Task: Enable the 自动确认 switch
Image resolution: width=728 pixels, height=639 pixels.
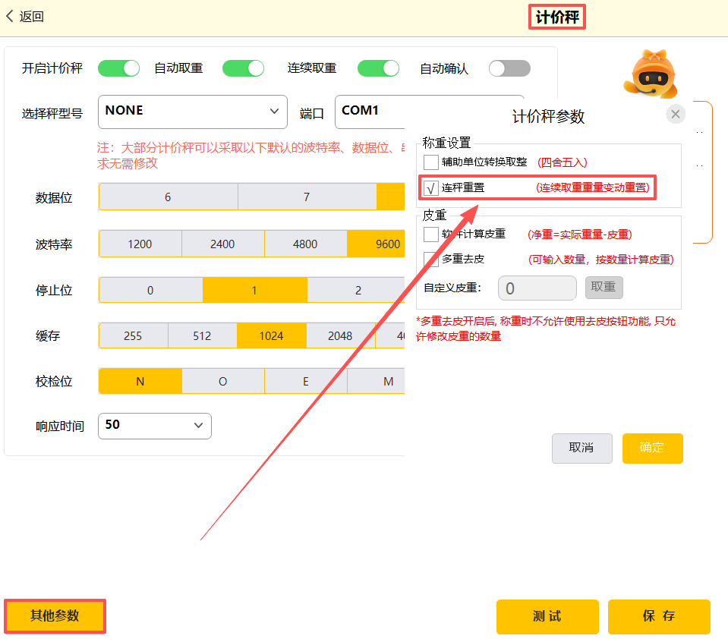Action: tap(509, 68)
